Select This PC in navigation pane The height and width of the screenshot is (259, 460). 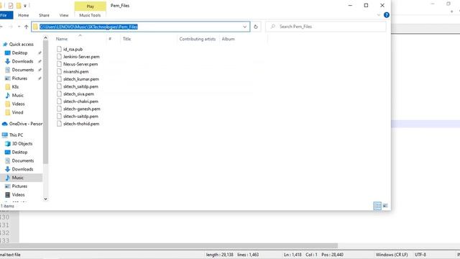click(16, 135)
